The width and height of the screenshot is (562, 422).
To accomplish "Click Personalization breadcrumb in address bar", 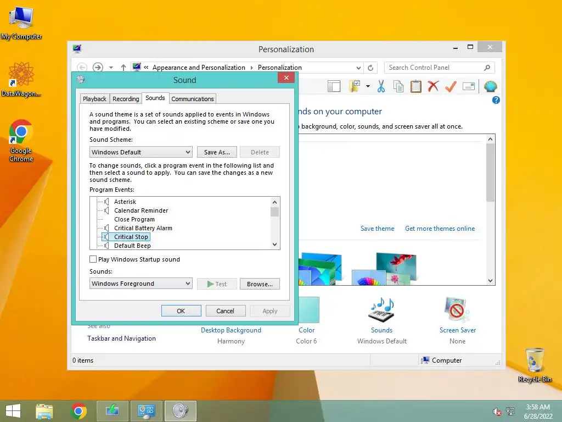I will (279, 68).
